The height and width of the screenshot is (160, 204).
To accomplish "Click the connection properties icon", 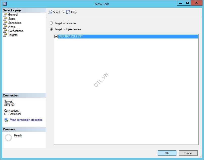I will click(x=6, y=120).
